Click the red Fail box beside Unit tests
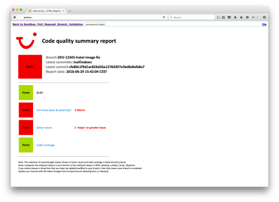The width and height of the screenshot is (279, 202). (26, 110)
